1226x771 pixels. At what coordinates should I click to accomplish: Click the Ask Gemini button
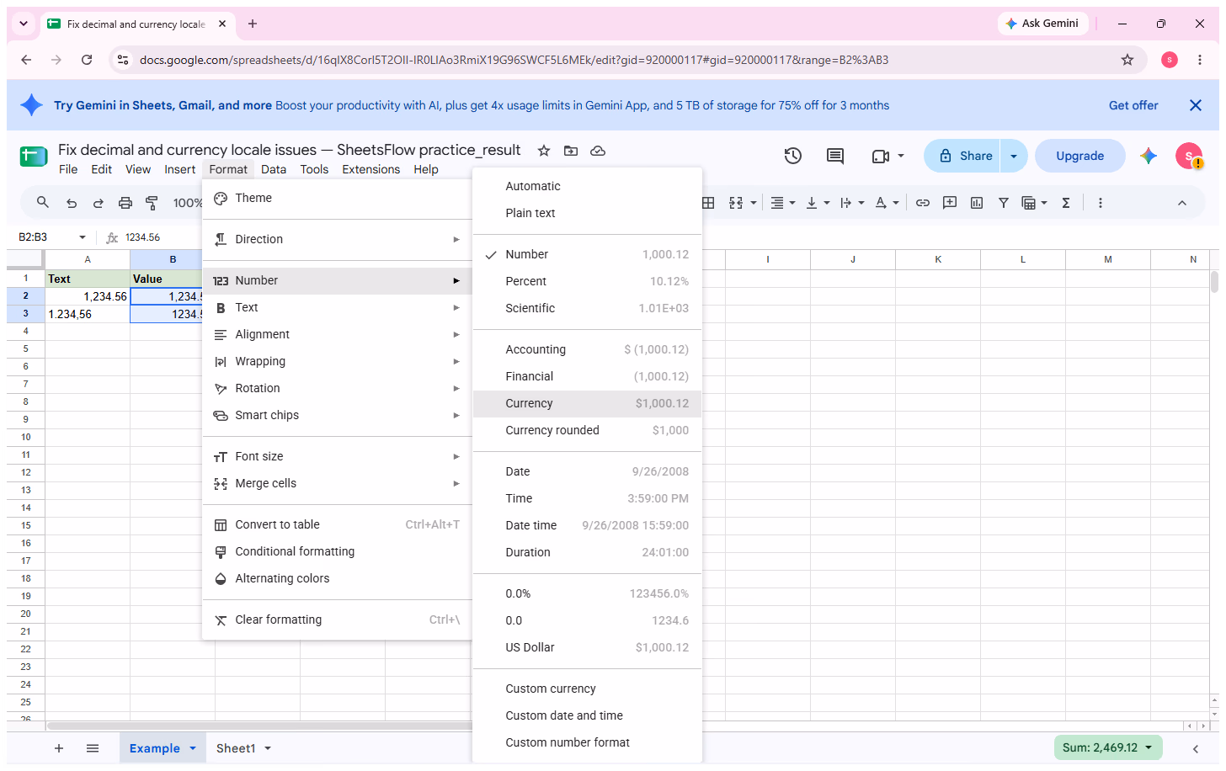(x=1042, y=24)
